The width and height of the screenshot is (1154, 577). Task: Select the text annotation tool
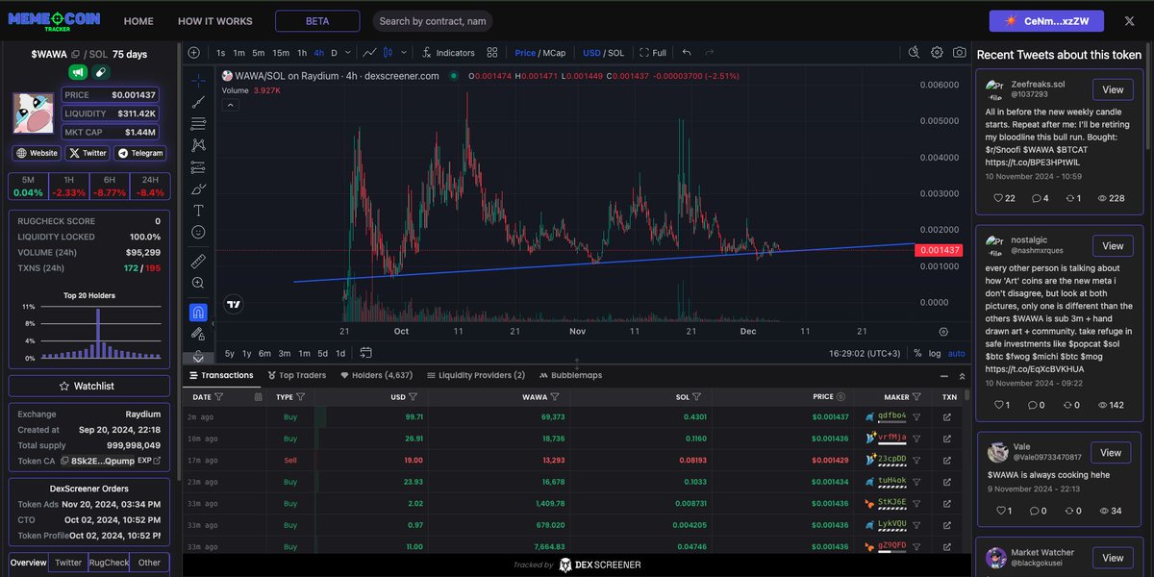[x=198, y=211]
